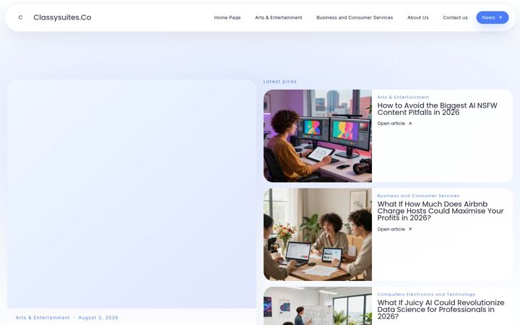The height and width of the screenshot is (325, 520).
Task: Go to Home Page menu item
Action: [227, 17]
